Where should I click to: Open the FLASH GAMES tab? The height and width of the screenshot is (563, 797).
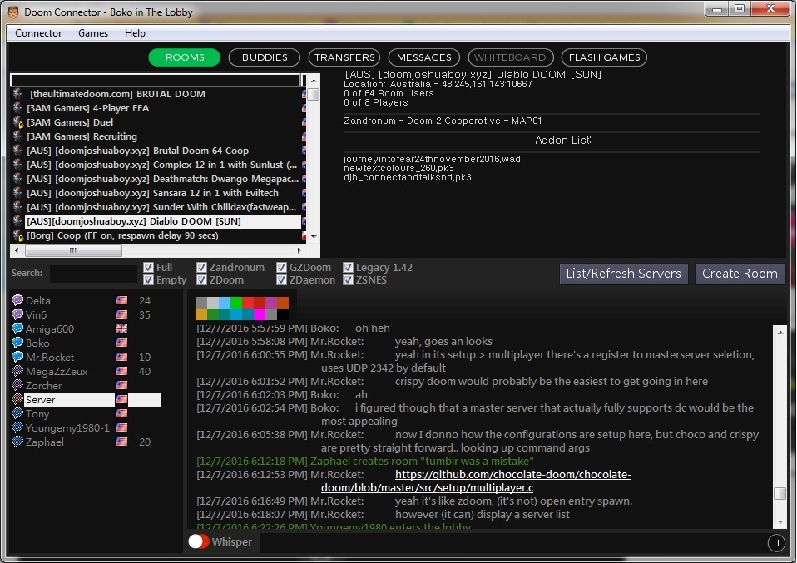(604, 57)
